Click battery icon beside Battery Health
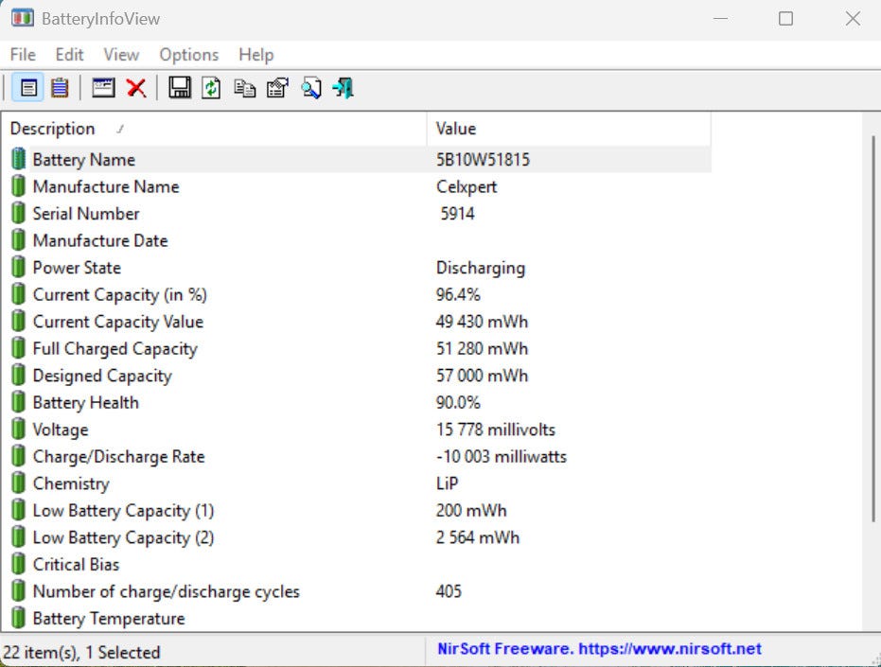This screenshot has width=881, height=667. tap(19, 402)
